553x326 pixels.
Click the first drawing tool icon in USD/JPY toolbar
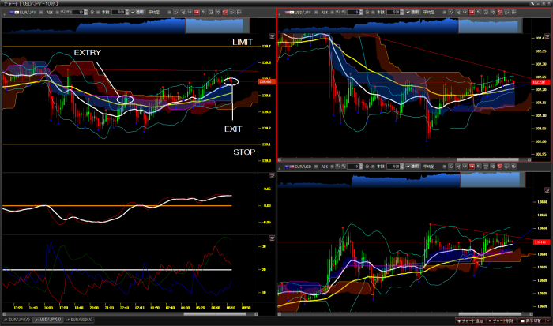click(x=450, y=12)
